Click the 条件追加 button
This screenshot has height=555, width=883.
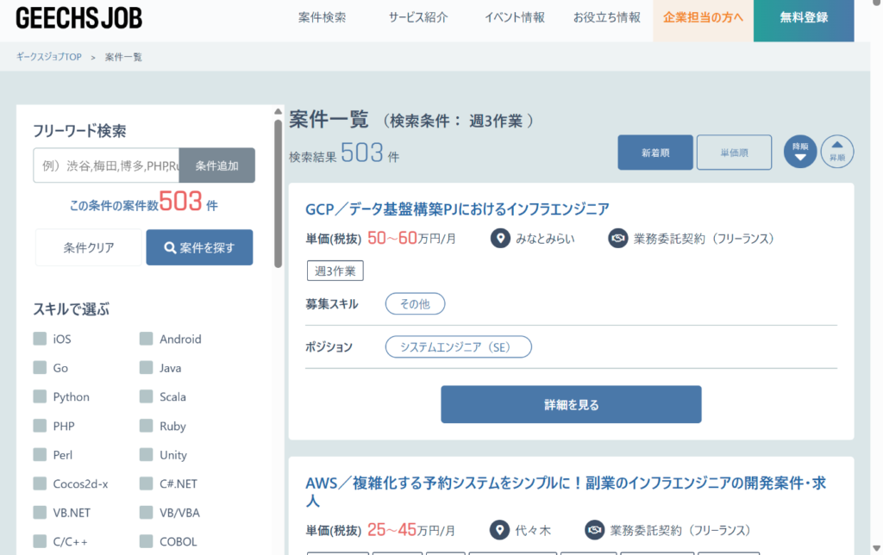point(216,165)
